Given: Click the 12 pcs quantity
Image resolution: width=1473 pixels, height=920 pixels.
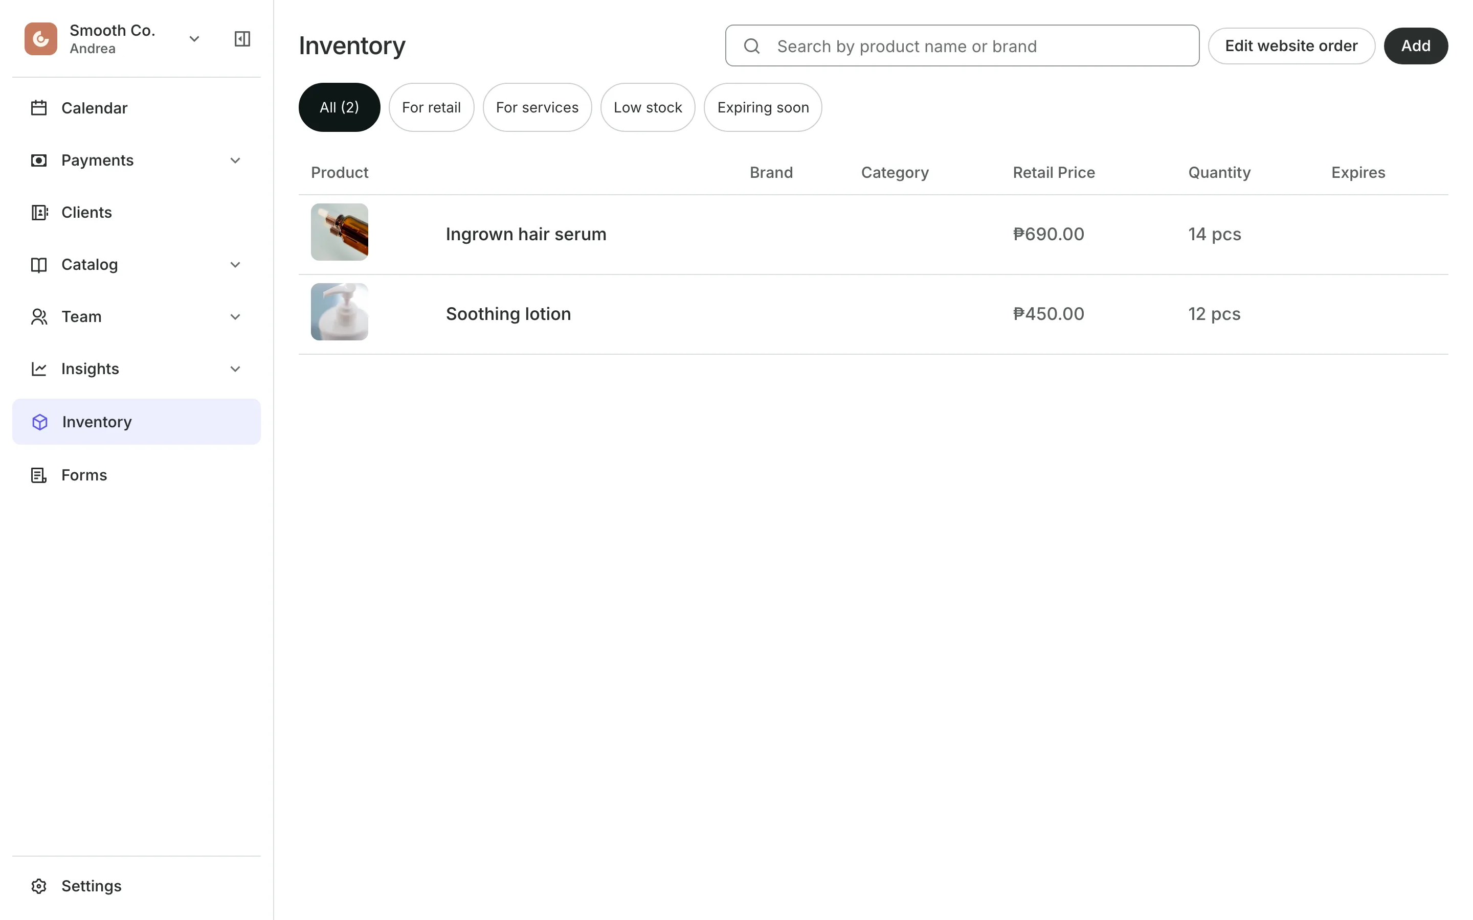Looking at the screenshot, I should pos(1214,314).
